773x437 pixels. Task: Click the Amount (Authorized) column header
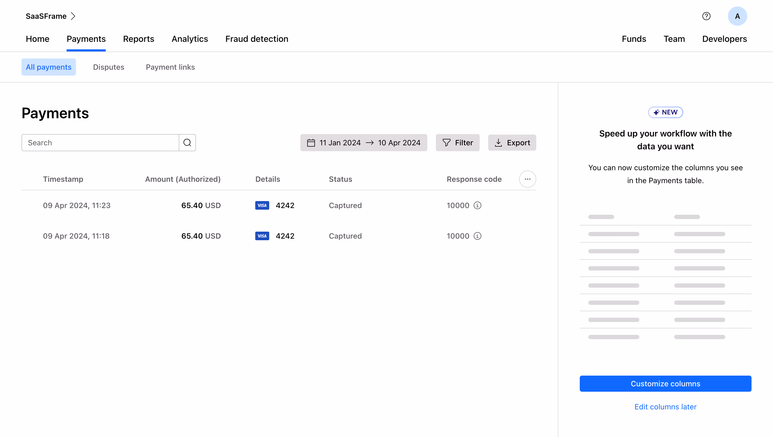tap(183, 179)
